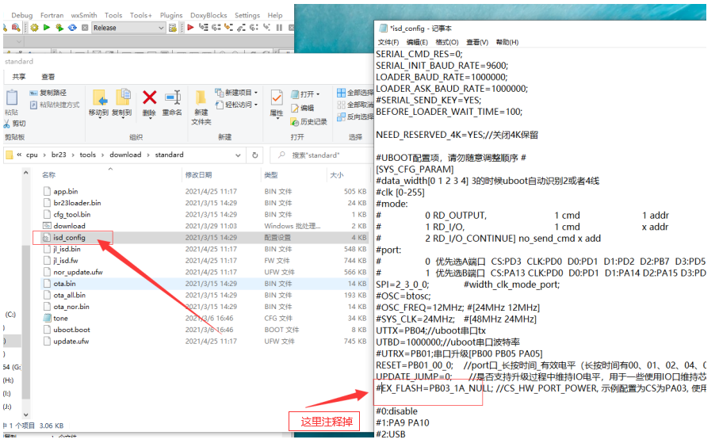Start debugging with red play icon

click(191, 28)
